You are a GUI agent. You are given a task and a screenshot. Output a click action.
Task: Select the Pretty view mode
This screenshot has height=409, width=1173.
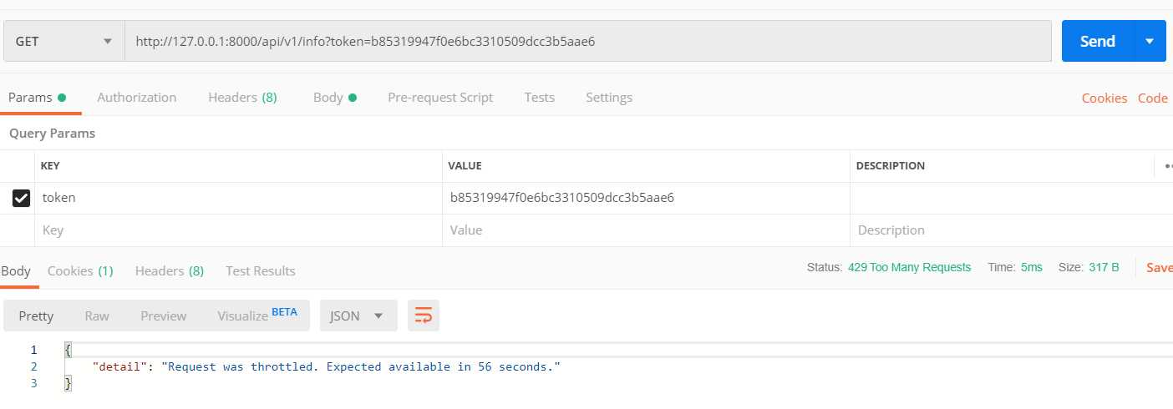coord(36,316)
